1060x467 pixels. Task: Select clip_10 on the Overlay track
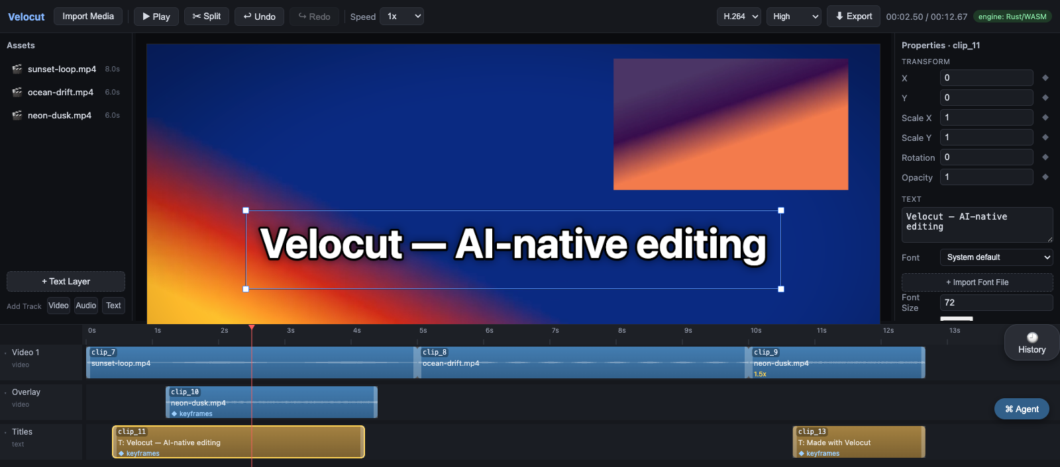pyautogui.click(x=272, y=402)
